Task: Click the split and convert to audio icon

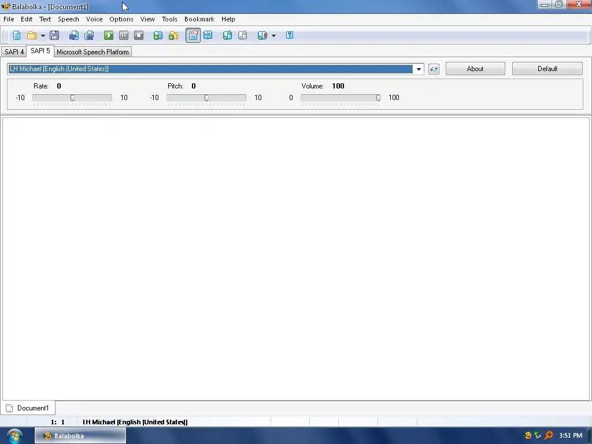Action: click(x=89, y=35)
